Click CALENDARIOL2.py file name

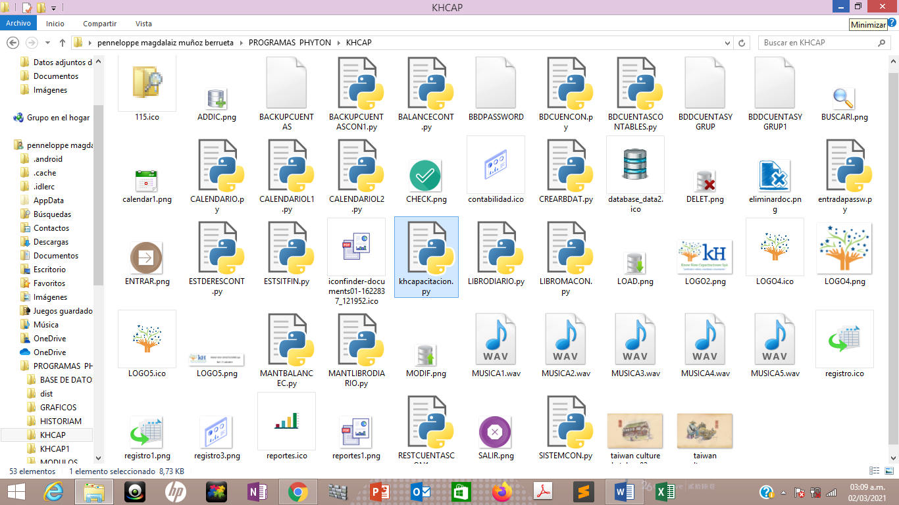point(356,204)
